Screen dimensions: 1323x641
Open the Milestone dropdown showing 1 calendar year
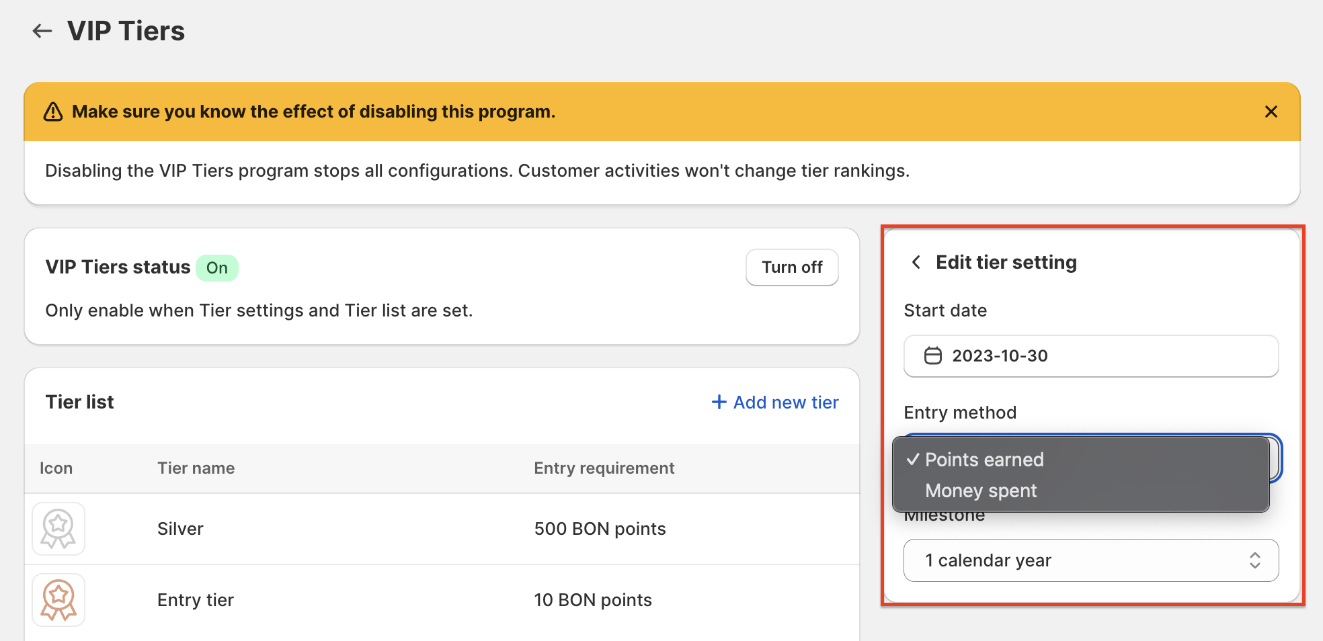coord(1090,560)
